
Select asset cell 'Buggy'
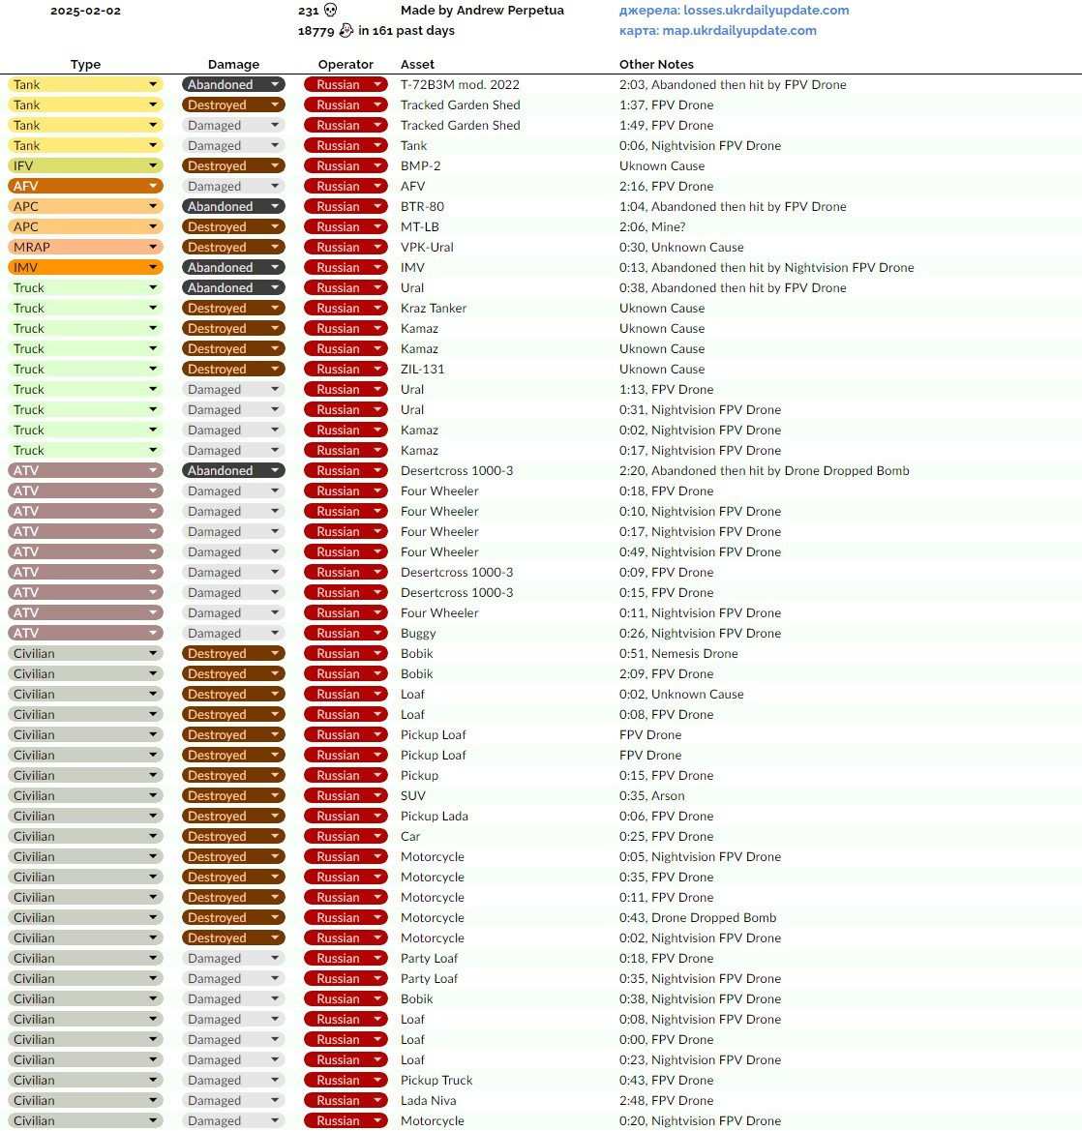[418, 633]
